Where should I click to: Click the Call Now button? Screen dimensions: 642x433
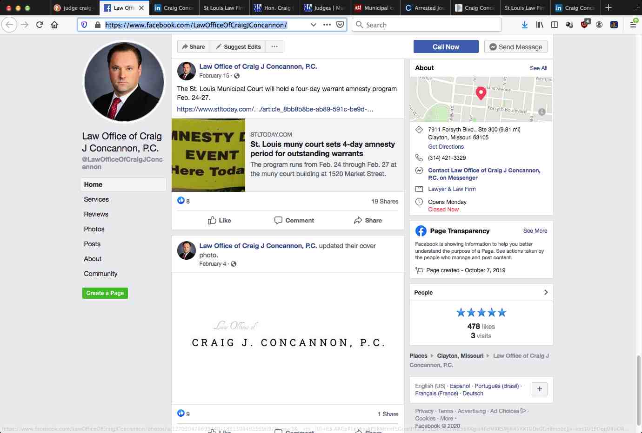tap(446, 46)
